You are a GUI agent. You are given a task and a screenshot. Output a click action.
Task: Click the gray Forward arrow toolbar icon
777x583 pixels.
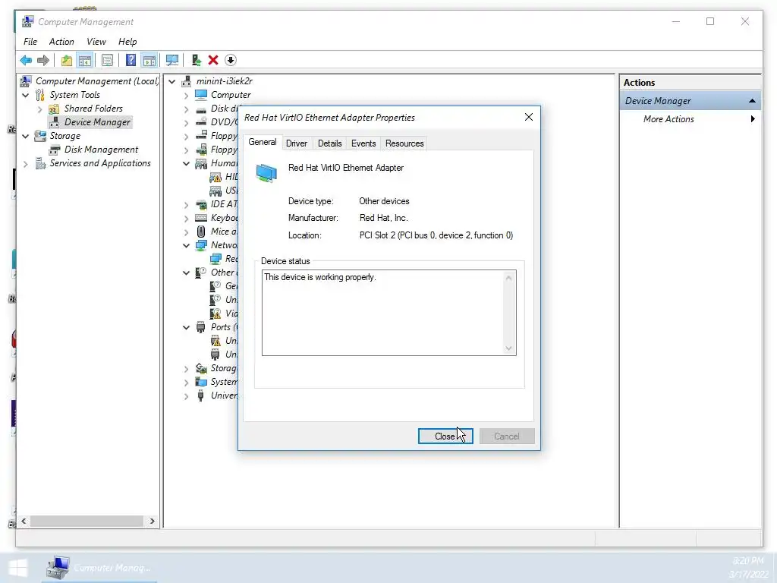(43, 61)
